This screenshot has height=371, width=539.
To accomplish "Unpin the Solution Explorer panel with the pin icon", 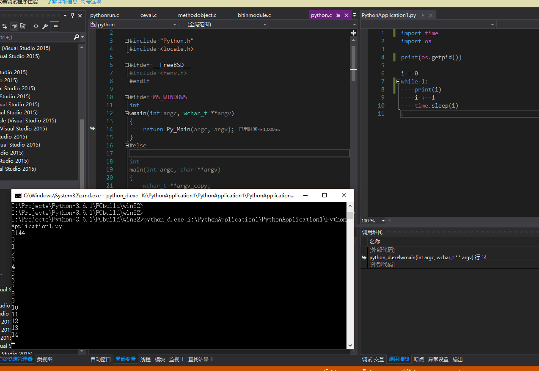I will click(72, 16).
